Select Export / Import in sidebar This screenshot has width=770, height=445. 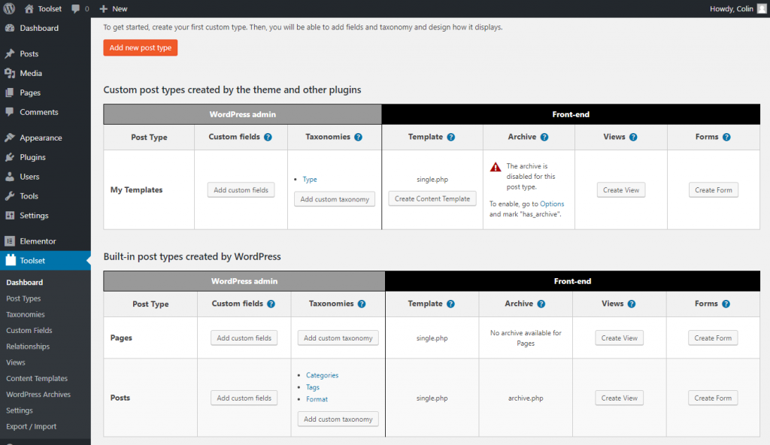(x=31, y=427)
